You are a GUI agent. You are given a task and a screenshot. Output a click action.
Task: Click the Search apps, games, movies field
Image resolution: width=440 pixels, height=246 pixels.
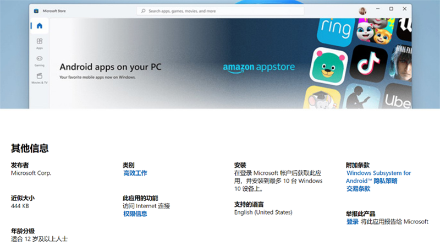[x=221, y=11]
